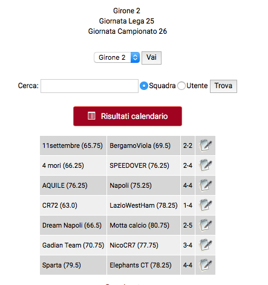Select the Squadra radio button
The width and height of the screenshot is (268, 285).
(x=144, y=86)
